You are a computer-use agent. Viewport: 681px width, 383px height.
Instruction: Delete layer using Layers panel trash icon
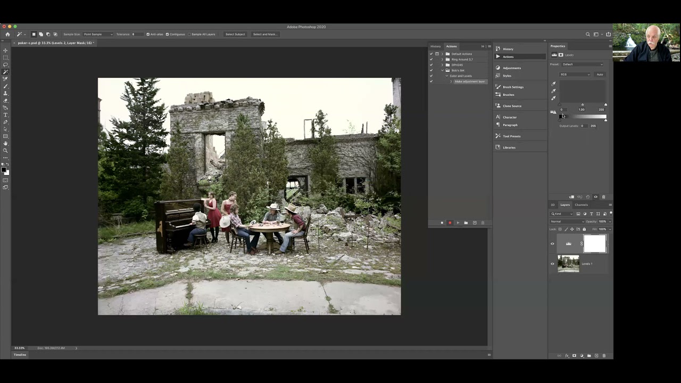[x=604, y=355]
